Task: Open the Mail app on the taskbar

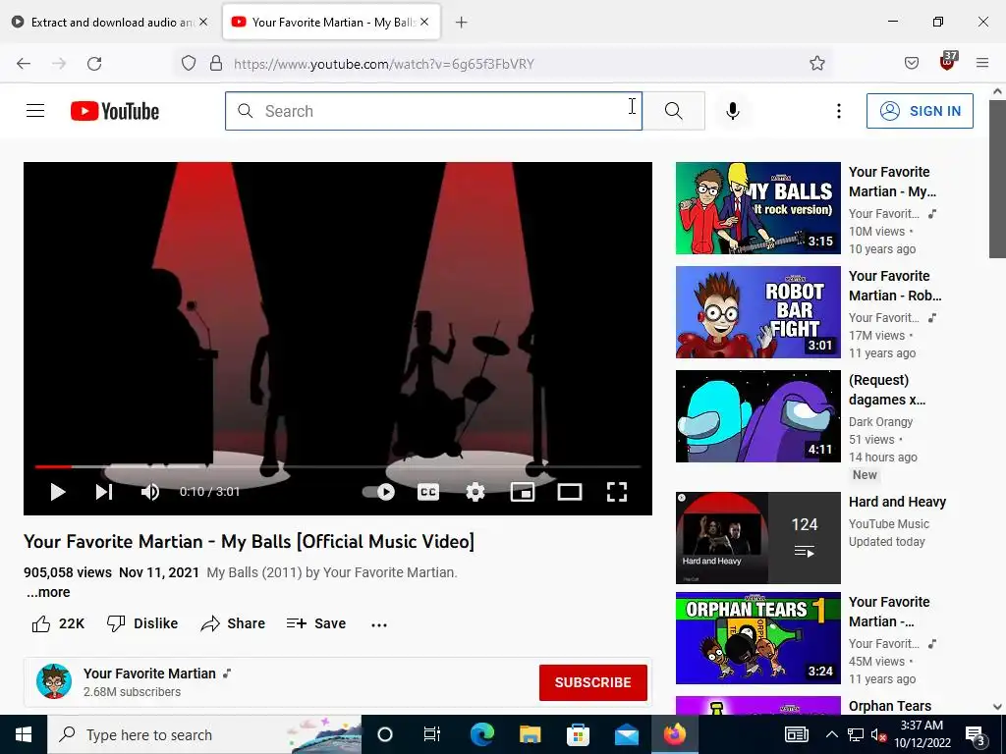Action: tap(626, 734)
